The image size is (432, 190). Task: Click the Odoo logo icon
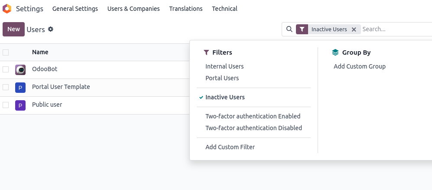7,9
